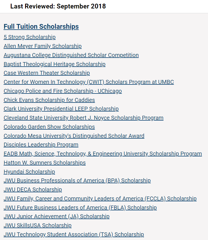
Task: Open Clark University Presidential LEEP Scholarship
Action: (x=61, y=109)
